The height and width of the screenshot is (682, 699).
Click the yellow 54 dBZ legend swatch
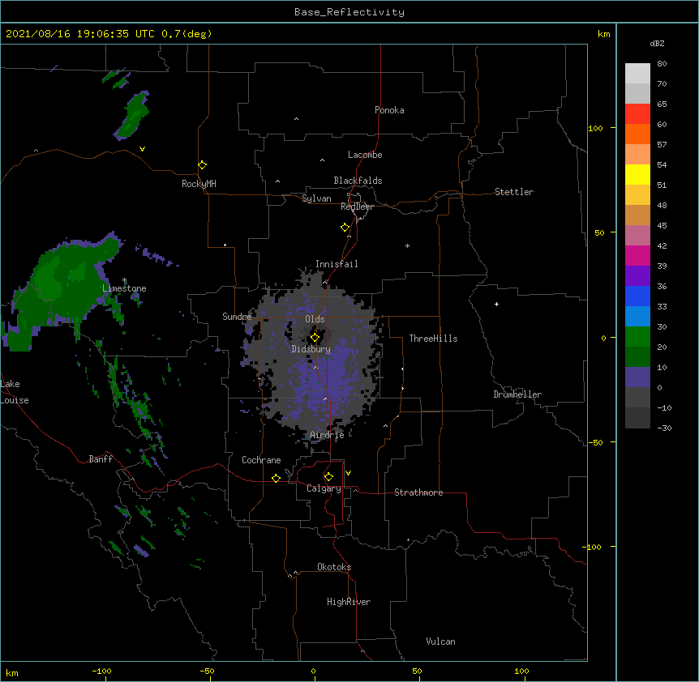637,174
